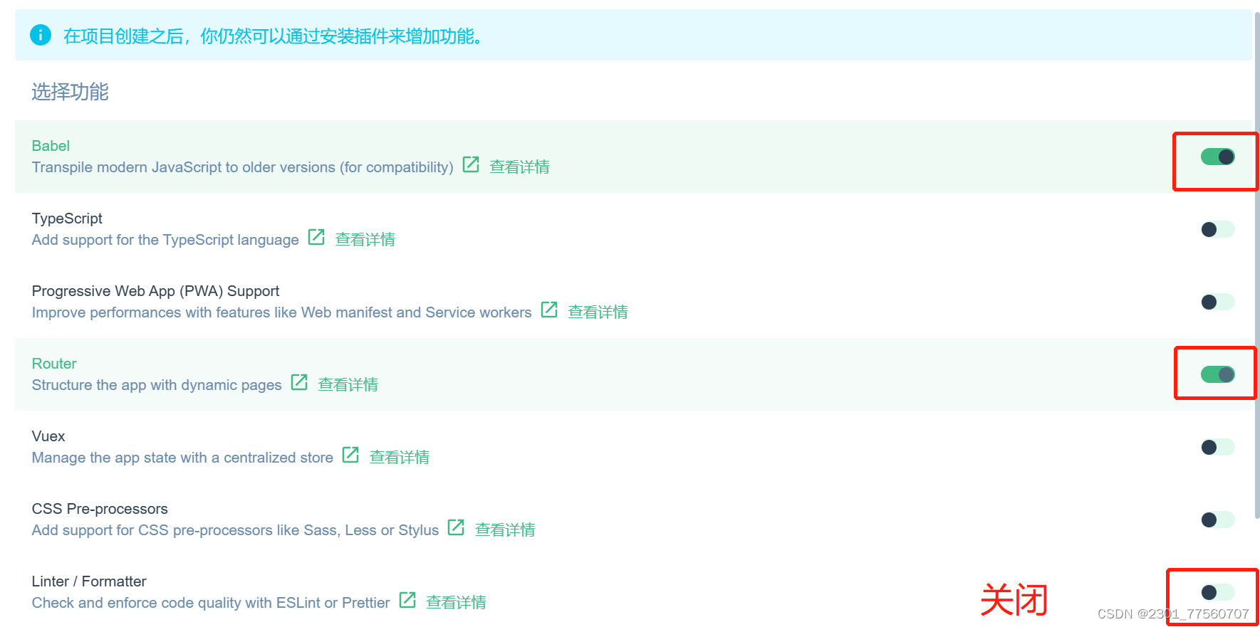Select the Vuex feature title
The image size is (1260, 627).
(48, 436)
